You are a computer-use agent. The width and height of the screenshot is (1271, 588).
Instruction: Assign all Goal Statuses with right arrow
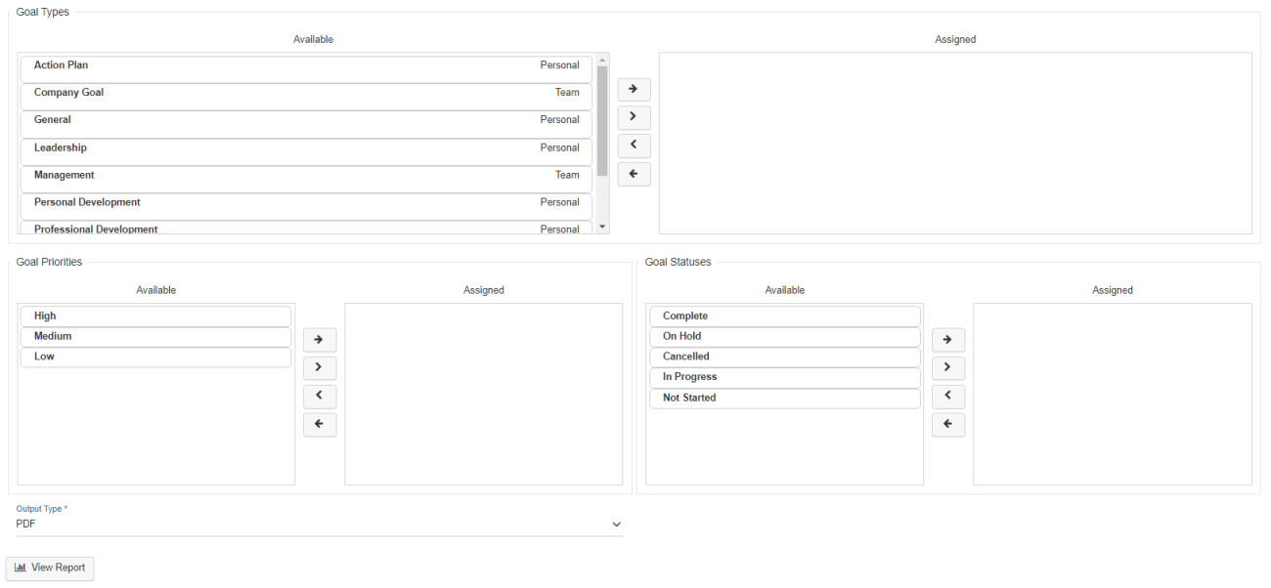947,340
